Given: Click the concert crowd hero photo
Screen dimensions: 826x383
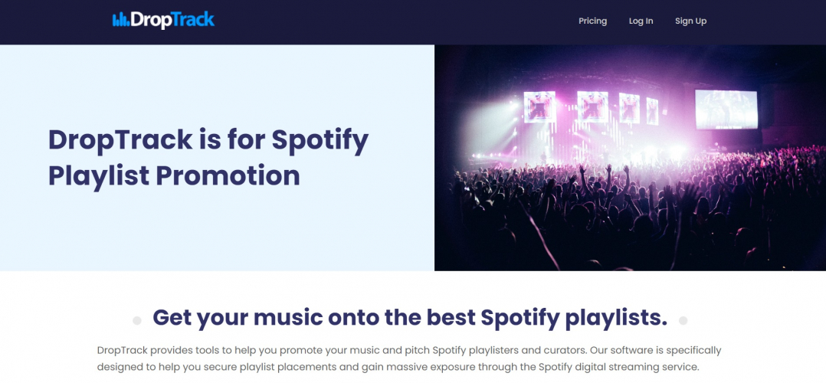Looking at the screenshot, I should (x=629, y=157).
